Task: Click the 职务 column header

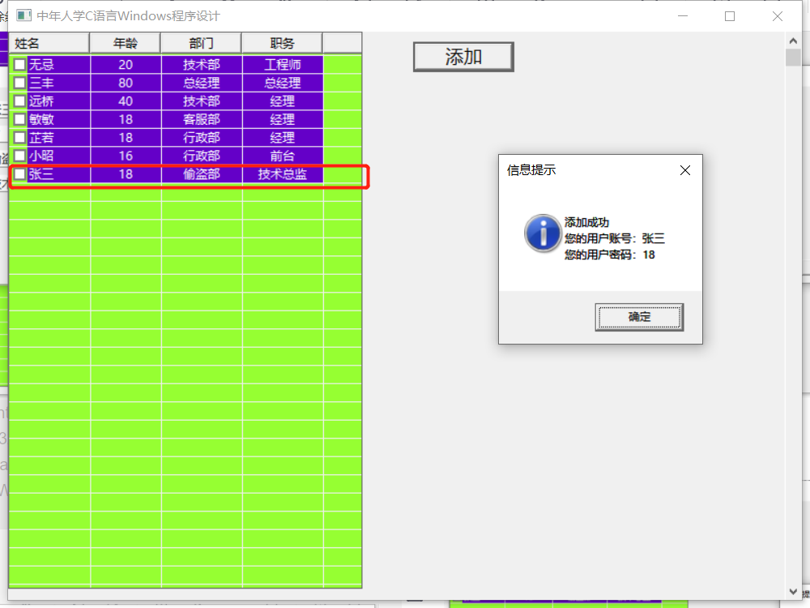Action: coord(282,44)
